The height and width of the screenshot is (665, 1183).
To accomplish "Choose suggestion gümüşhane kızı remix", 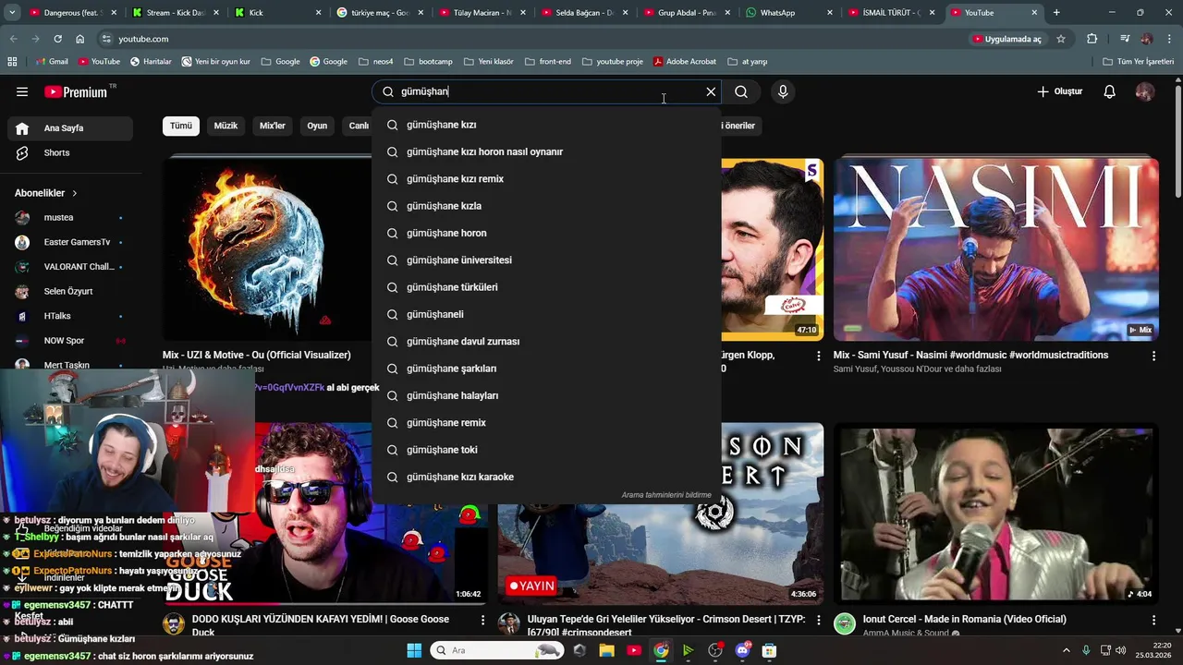I will (546, 179).
